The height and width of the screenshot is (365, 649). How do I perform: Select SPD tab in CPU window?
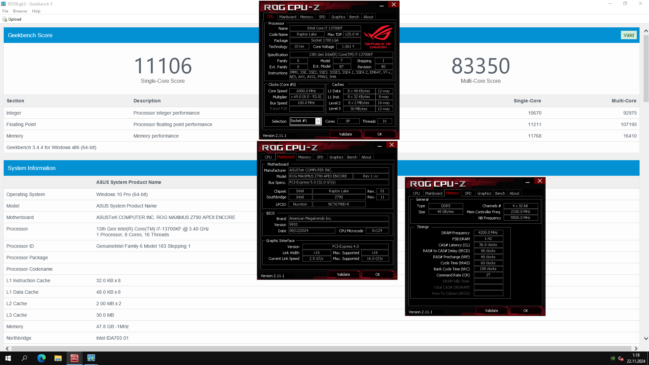click(322, 17)
